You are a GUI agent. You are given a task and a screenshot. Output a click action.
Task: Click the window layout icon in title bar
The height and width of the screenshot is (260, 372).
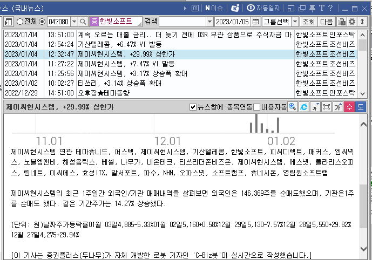coord(291,8)
